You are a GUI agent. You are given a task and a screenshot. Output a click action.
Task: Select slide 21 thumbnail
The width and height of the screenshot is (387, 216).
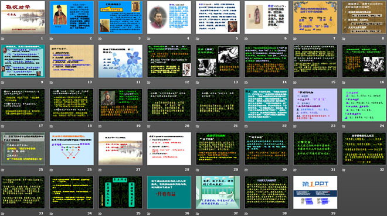coord(218,105)
